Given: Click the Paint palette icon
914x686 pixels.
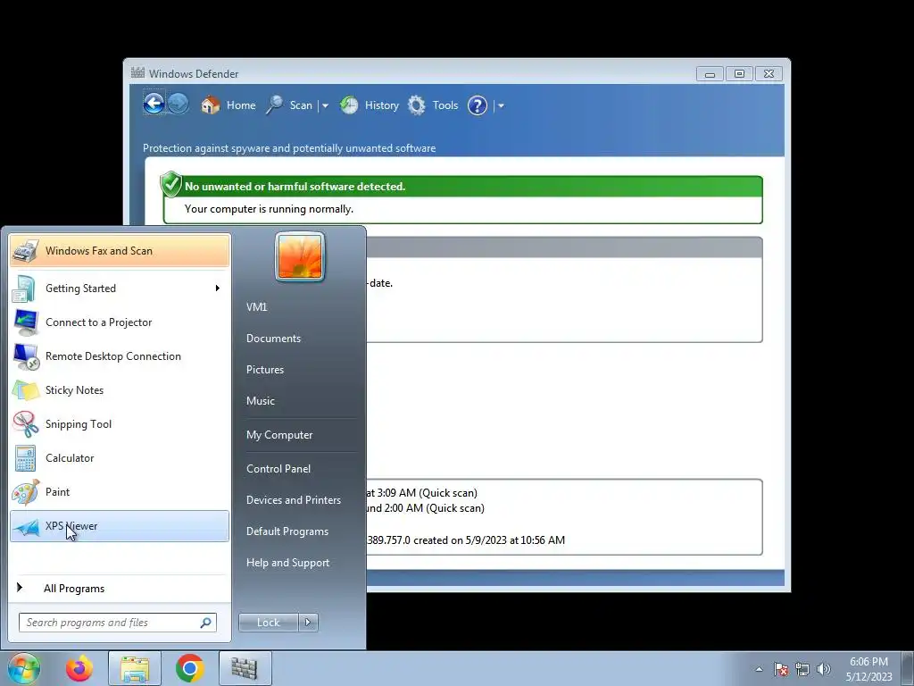Looking at the screenshot, I should point(26,492).
